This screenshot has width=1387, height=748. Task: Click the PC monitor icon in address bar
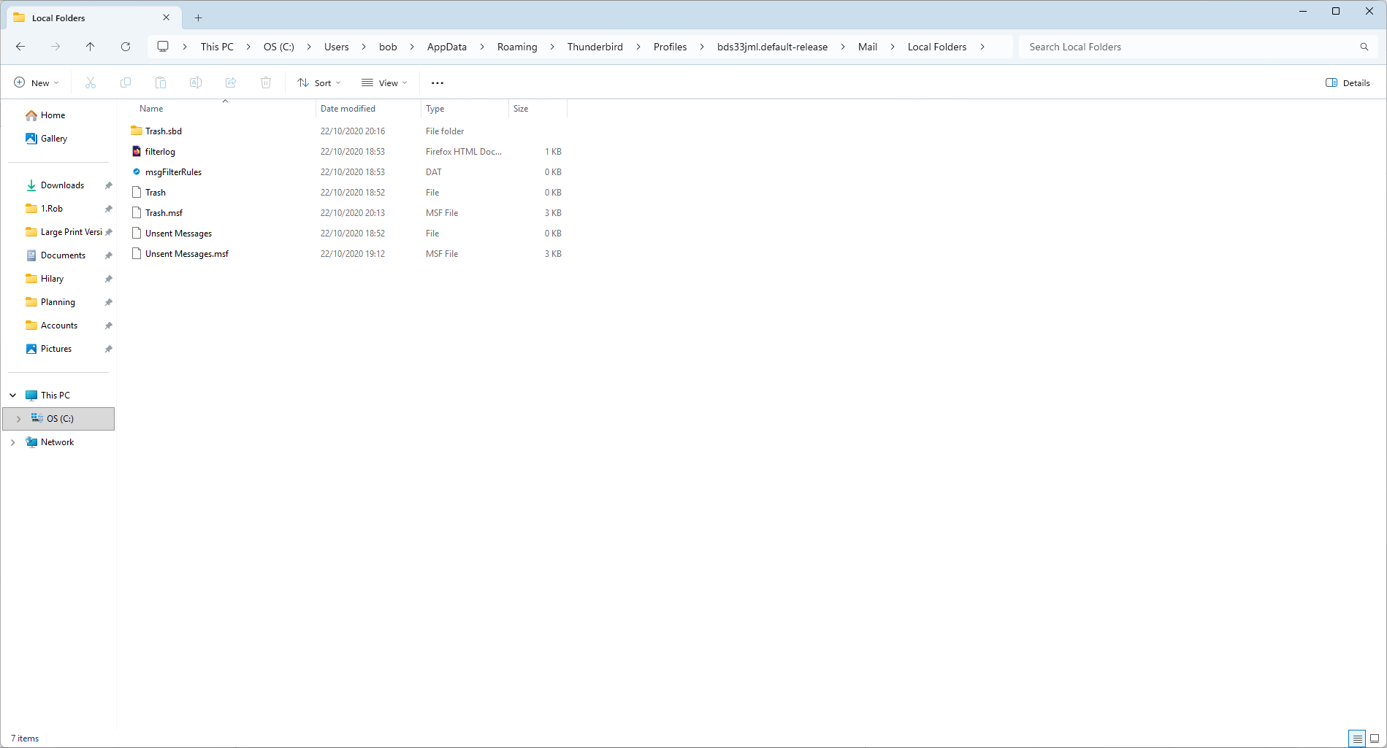point(163,47)
